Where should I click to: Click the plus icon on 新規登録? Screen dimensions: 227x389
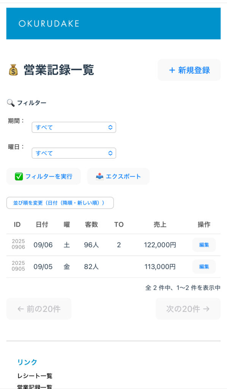172,70
